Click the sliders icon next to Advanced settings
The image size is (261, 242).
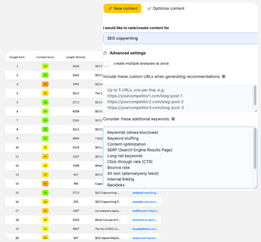click(105, 53)
